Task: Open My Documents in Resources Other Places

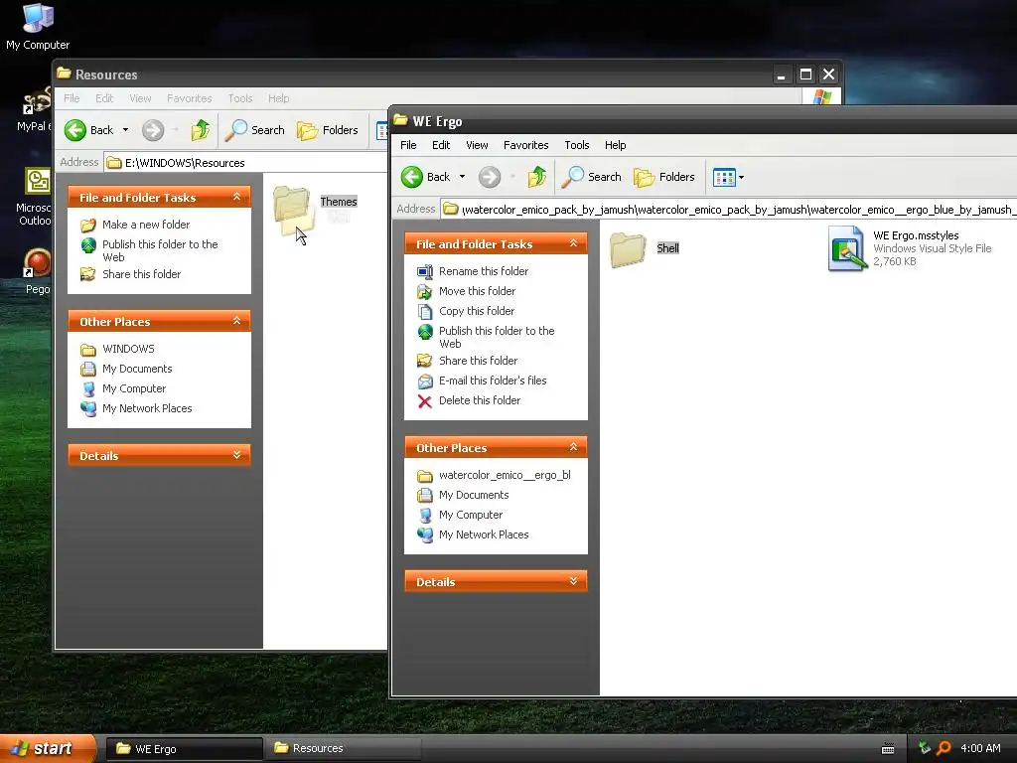Action: (137, 370)
